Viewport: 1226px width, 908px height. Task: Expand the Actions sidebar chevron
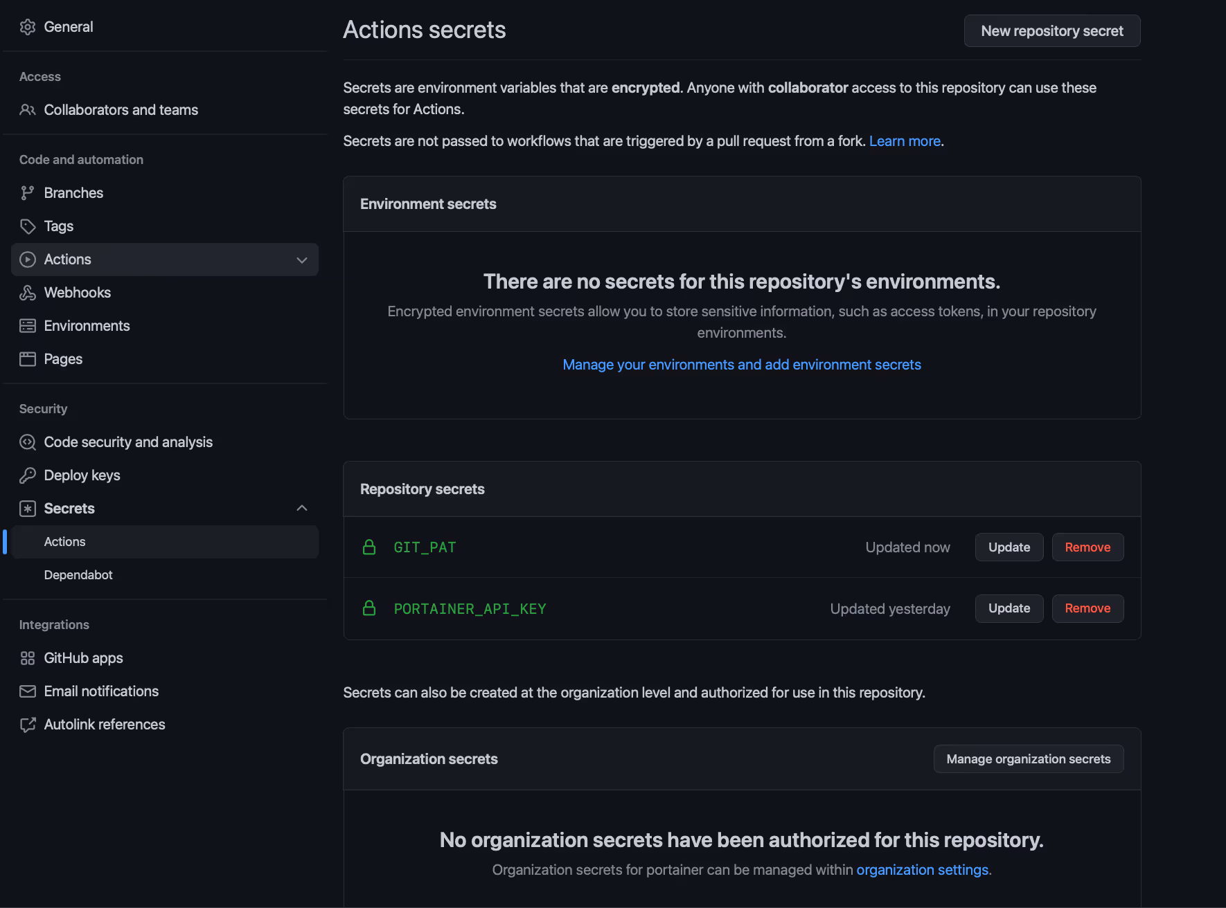click(x=302, y=260)
